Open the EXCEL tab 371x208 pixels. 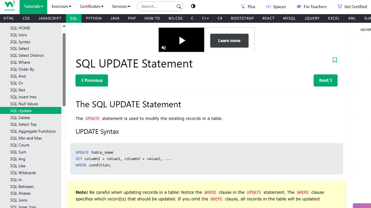coord(334,18)
